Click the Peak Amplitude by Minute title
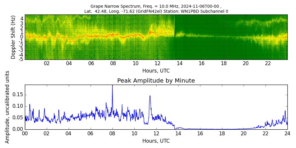 (x=156, y=81)
